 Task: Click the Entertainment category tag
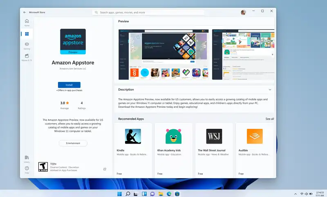(73, 143)
